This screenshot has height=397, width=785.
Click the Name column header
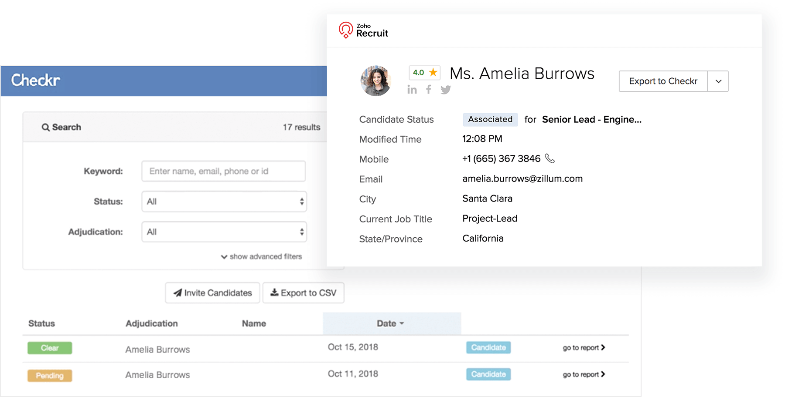pyautogui.click(x=254, y=323)
